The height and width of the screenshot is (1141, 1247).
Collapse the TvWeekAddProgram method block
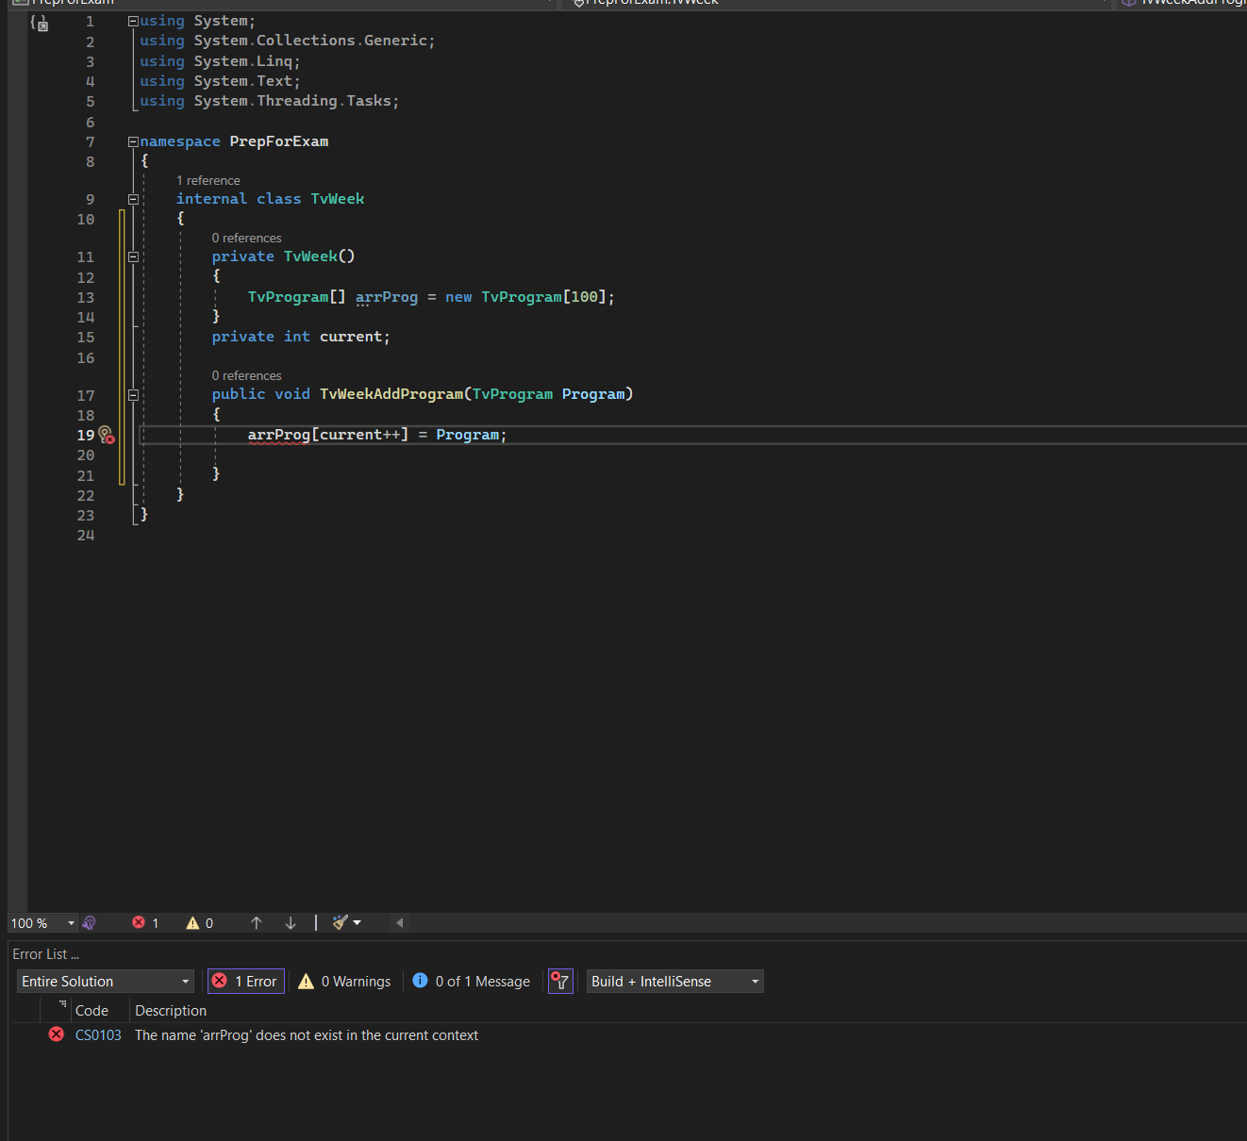click(x=133, y=395)
